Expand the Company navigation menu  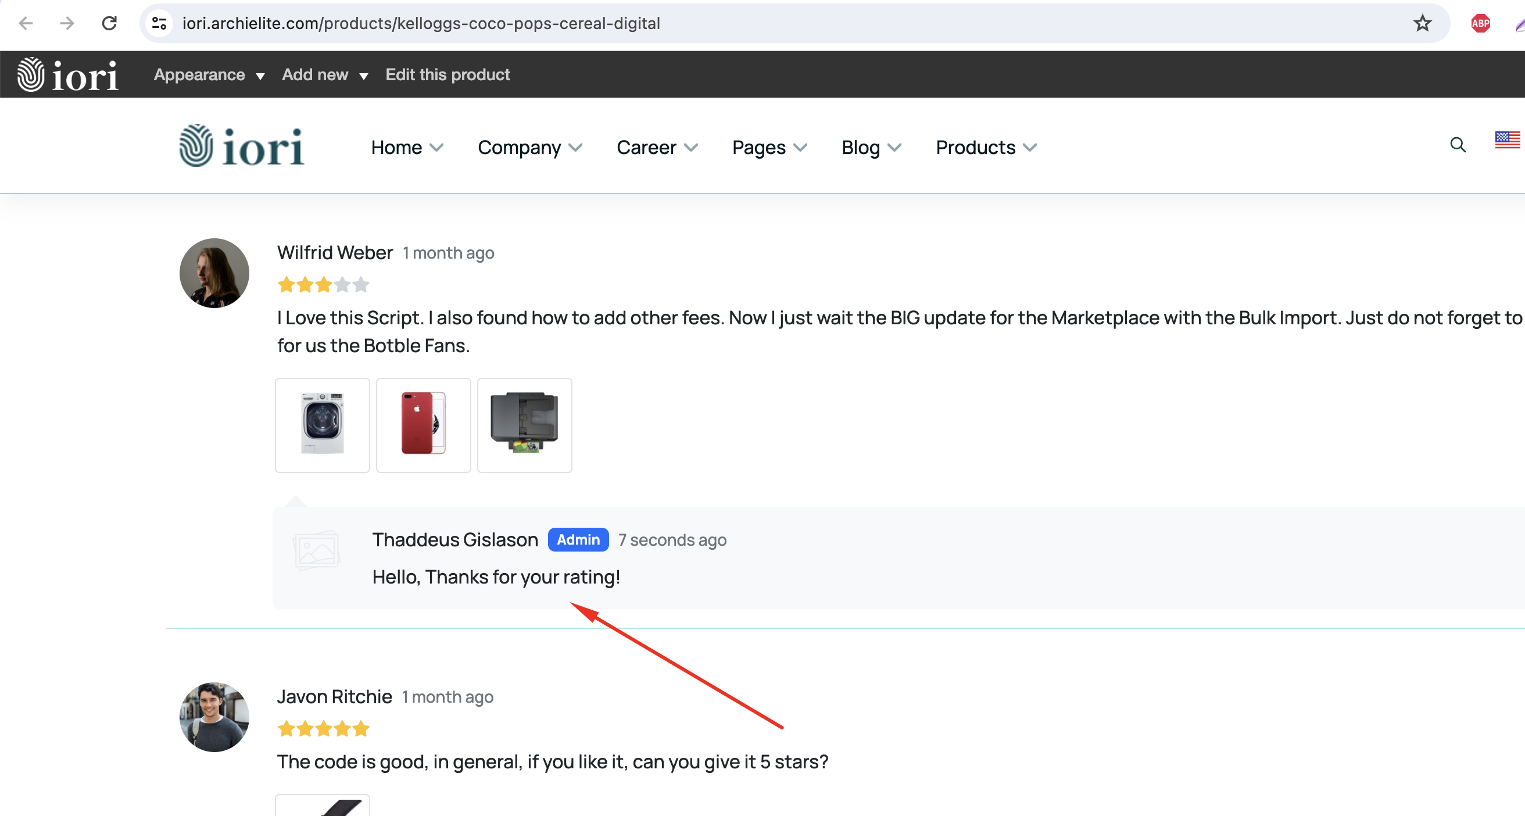531,148
